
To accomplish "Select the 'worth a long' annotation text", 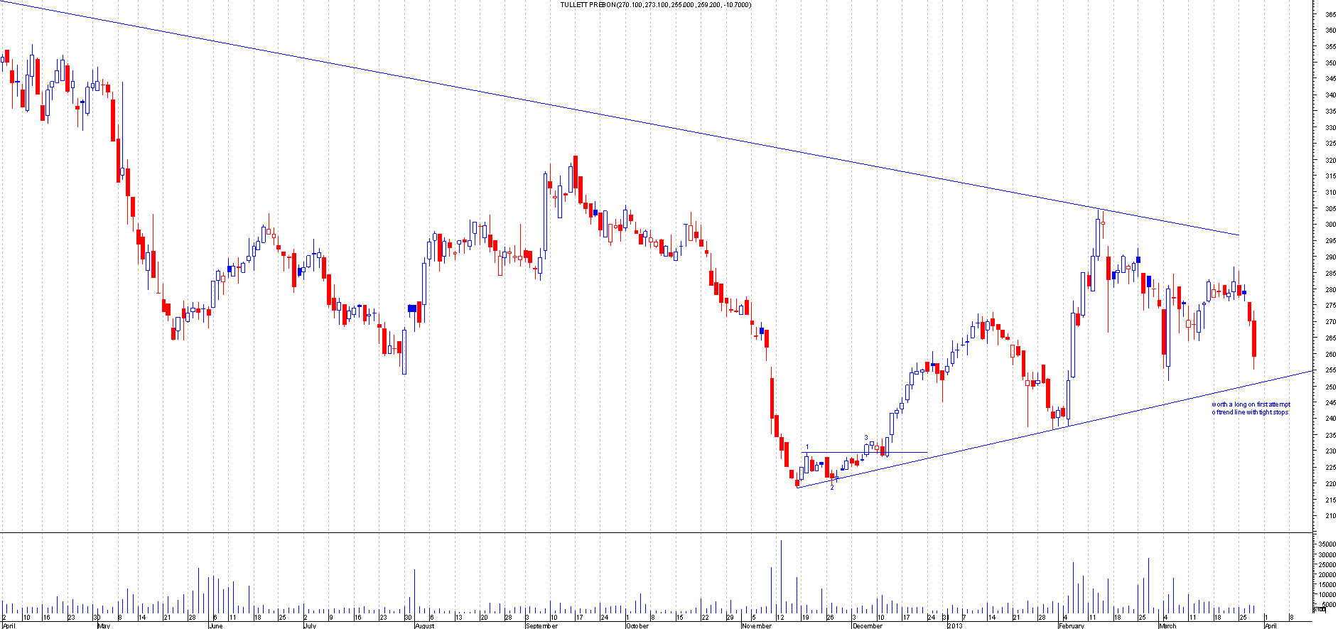I will pyautogui.click(x=1251, y=408).
